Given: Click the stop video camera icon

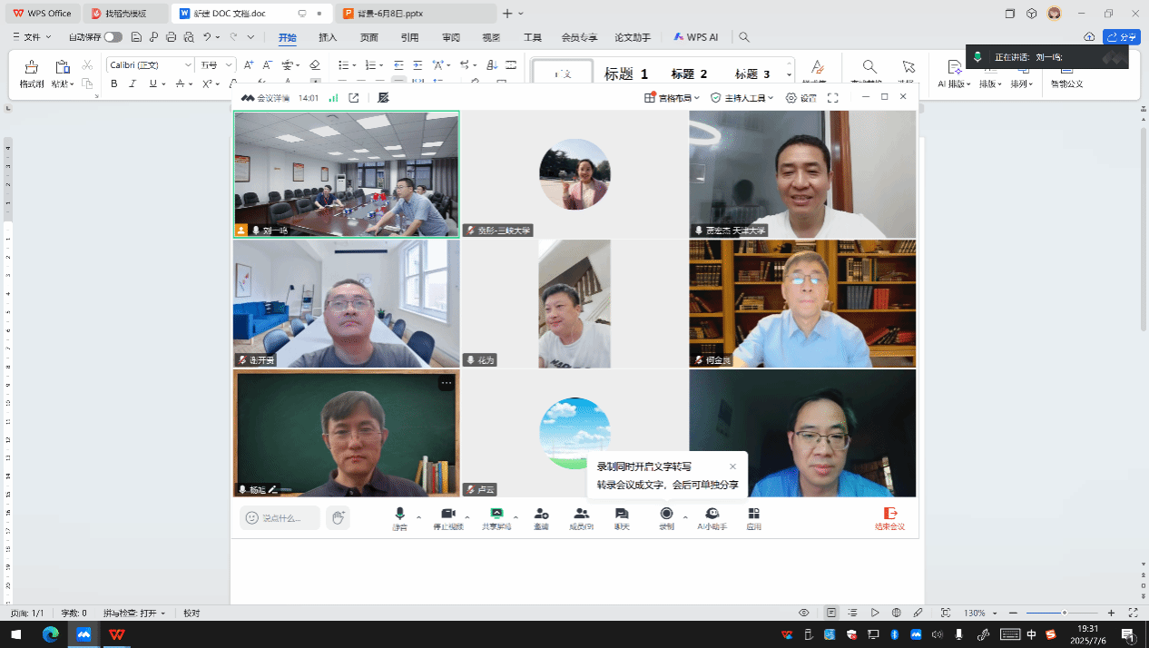Looking at the screenshot, I should (x=447, y=517).
